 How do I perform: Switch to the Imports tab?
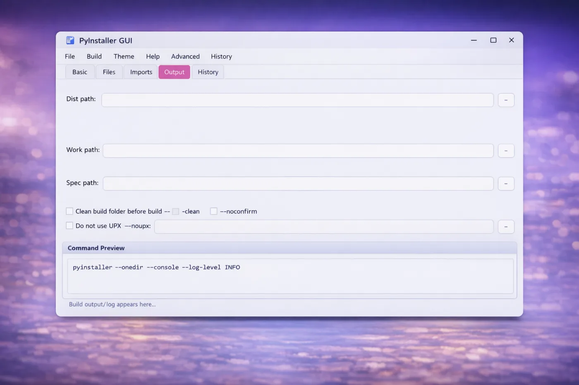(x=141, y=71)
